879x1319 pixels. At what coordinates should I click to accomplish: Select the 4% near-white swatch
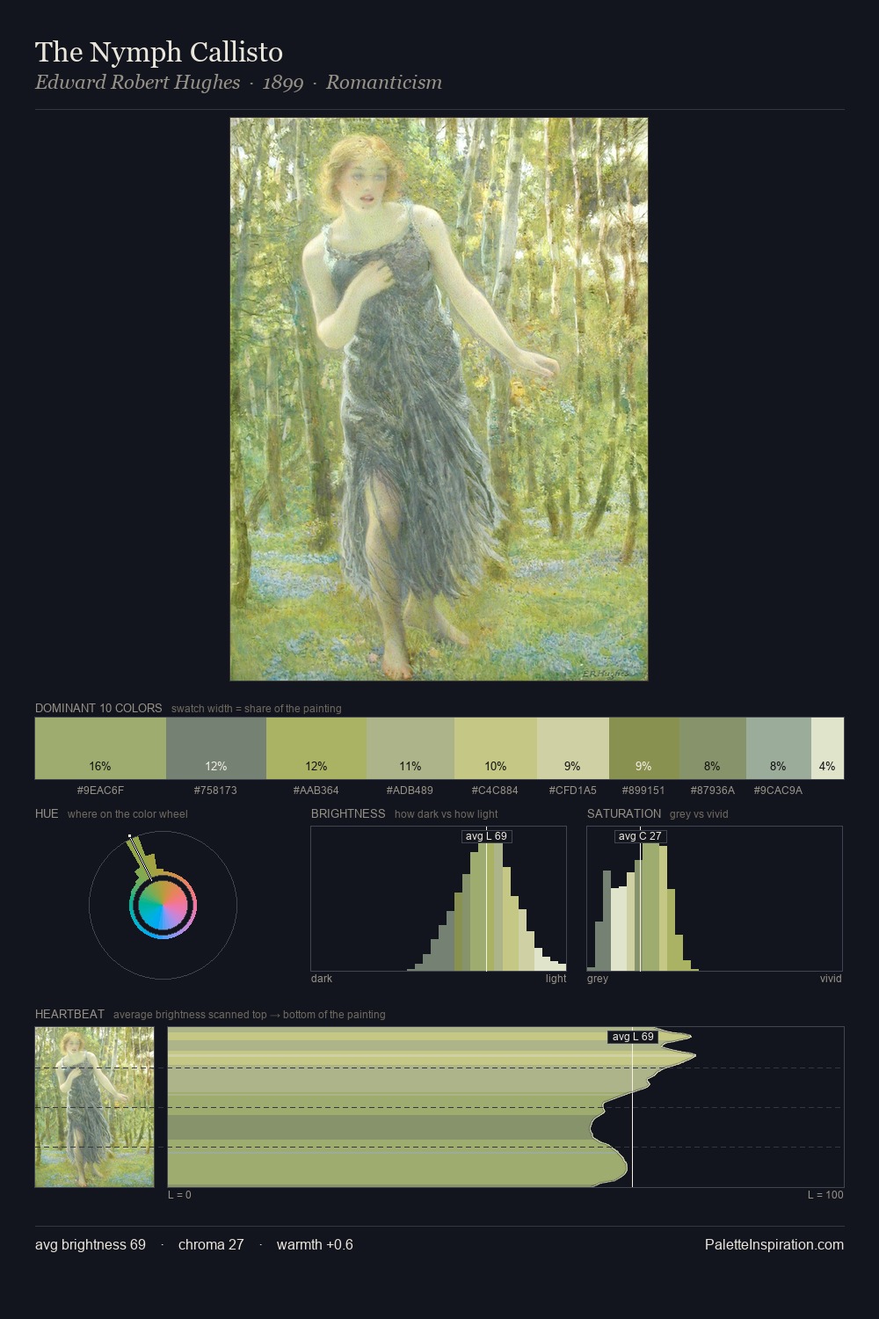click(x=827, y=748)
